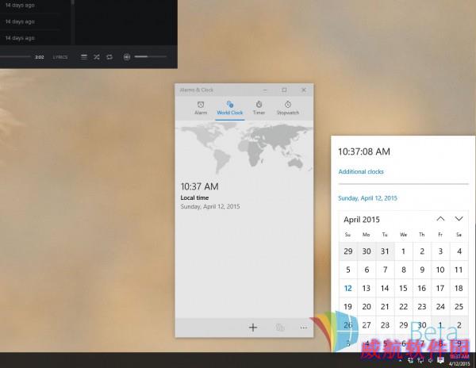
Task: Add a new world clock with plus button
Action: [253, 328]
